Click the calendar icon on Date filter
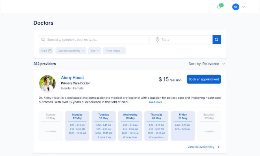The width and height of the screenshot is (260, 156). pyautogui.click(x=50, y=51)
